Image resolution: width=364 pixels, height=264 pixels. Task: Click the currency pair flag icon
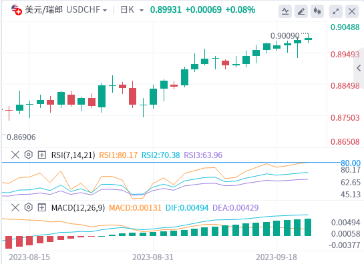click(17, 10)
